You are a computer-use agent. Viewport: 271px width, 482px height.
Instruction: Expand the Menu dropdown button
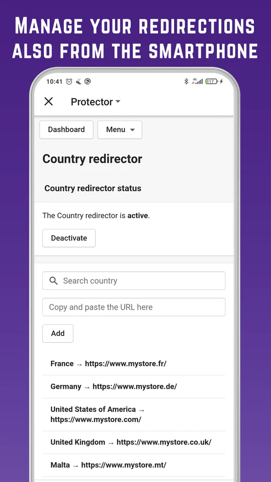coord(120,130)
